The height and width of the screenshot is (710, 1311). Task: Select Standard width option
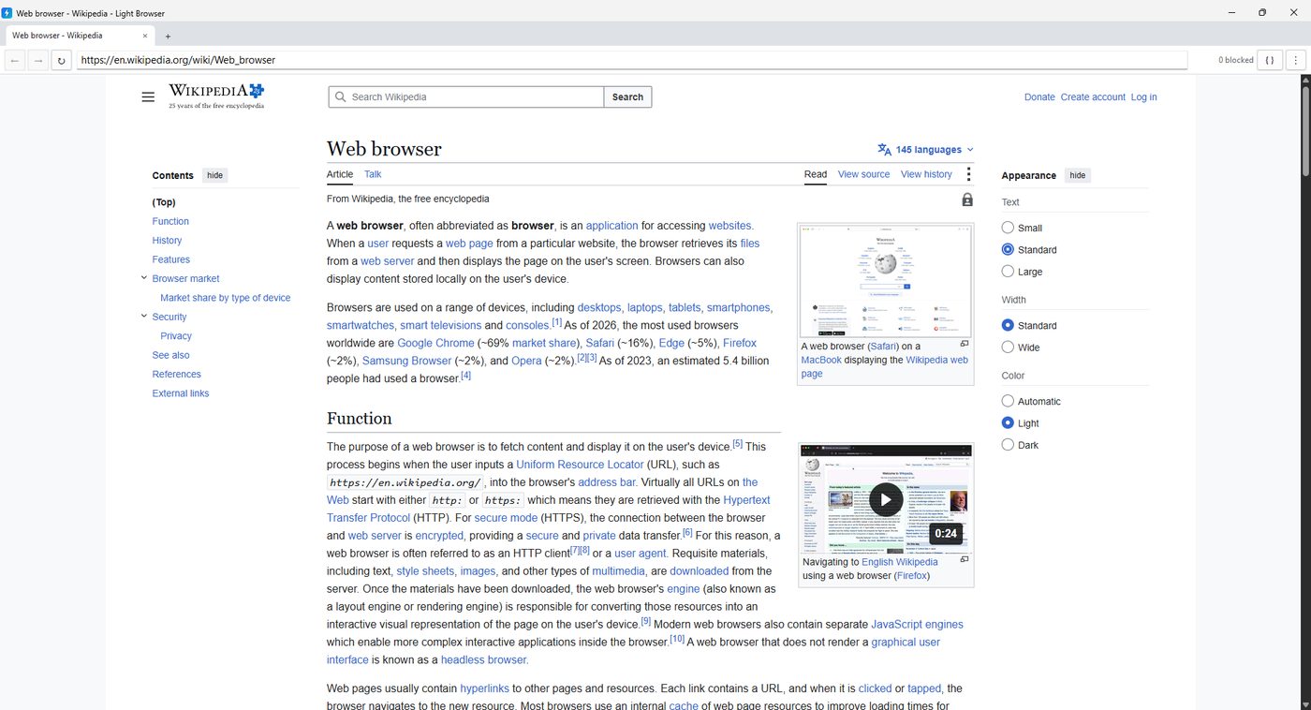(1008, 326)
